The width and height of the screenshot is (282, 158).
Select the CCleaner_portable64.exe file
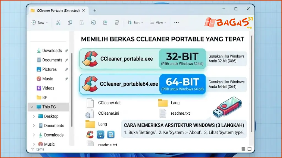(x=142, y=84)
